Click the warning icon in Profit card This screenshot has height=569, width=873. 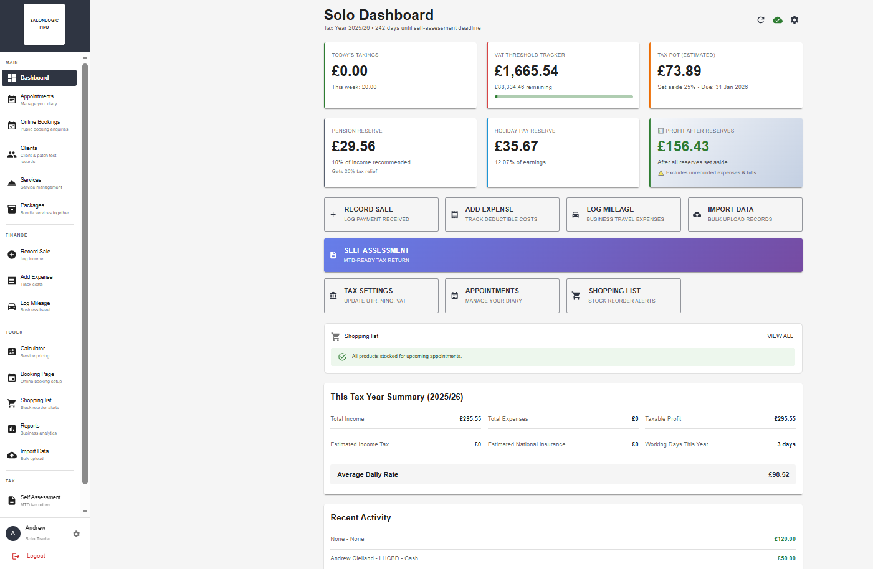pyautogui.click(x=661, y=173)
